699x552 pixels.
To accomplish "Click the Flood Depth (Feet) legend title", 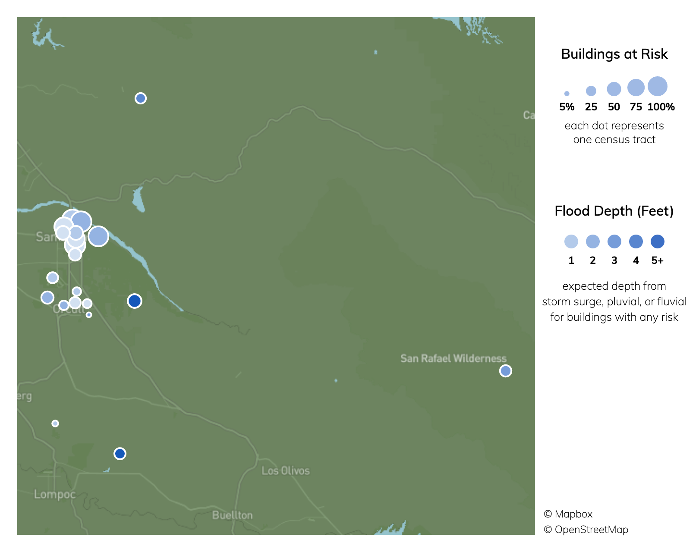I will [614, 211].
